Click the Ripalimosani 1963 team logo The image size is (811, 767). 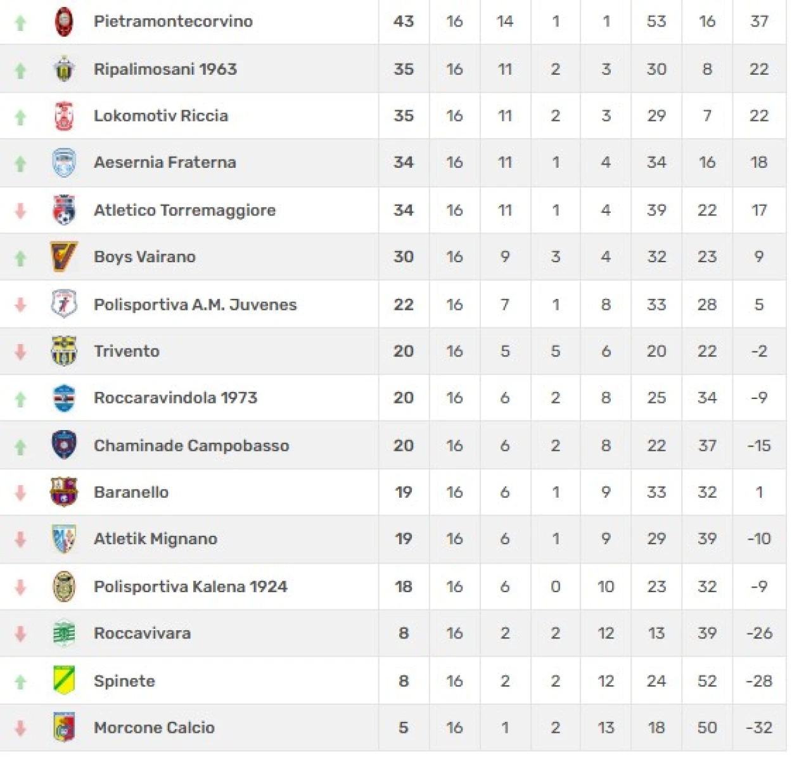64,69
